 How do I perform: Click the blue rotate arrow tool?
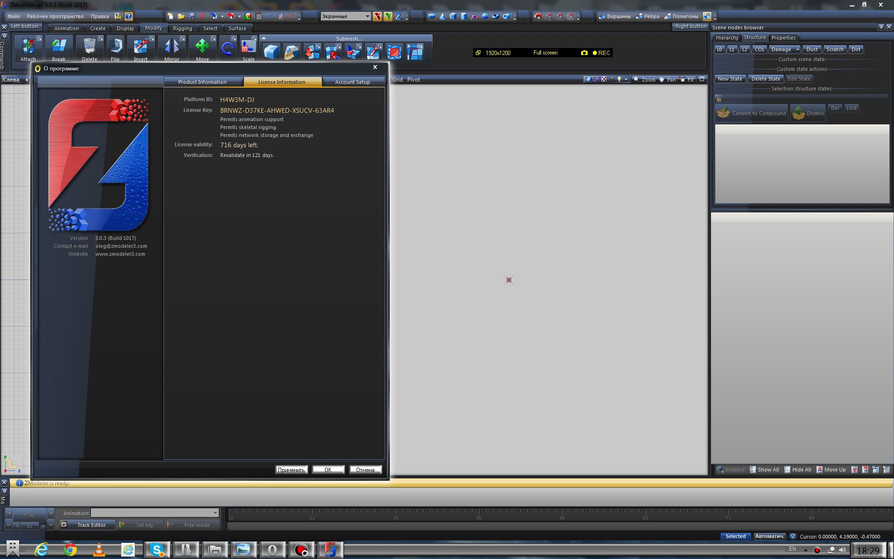[x=228, y=48]
